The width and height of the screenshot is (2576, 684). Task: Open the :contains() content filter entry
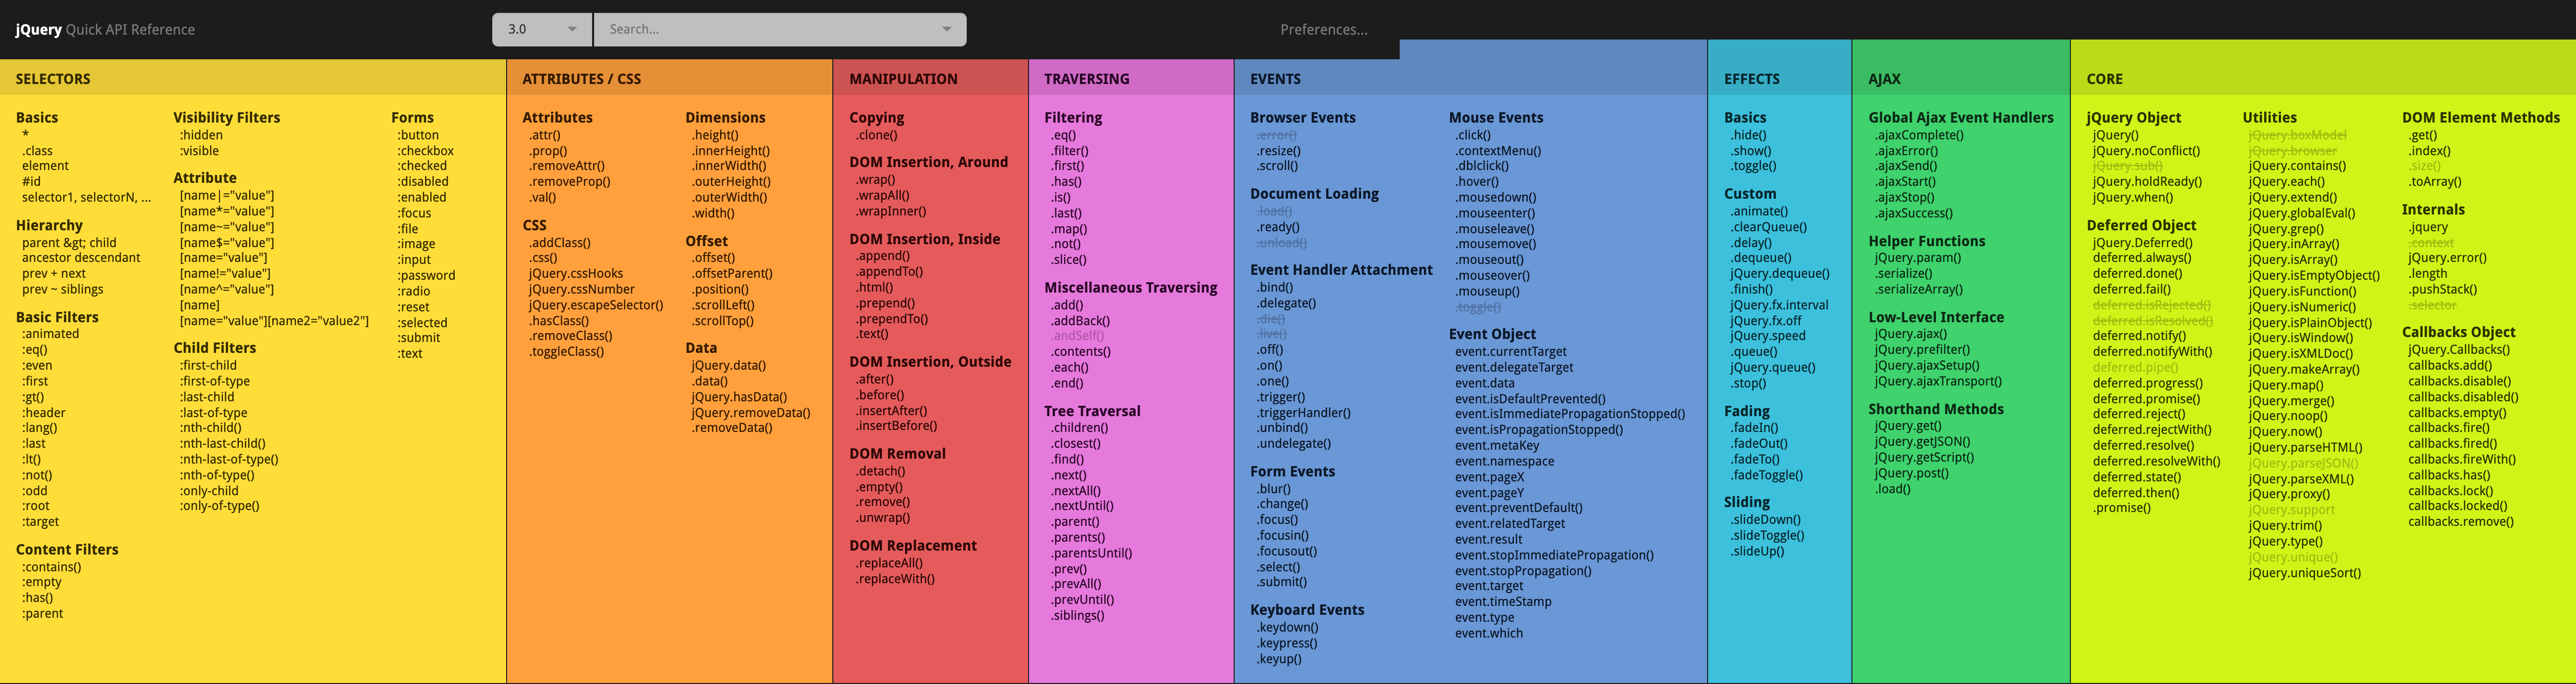[51, 567]
